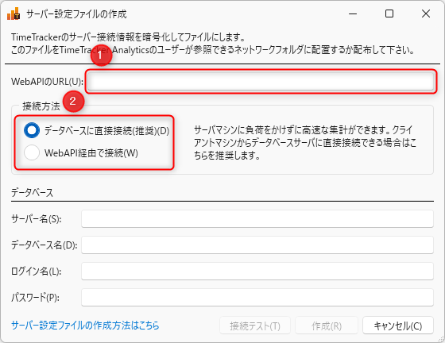The image size is (445, 343).
Task: Click the パスワード text field
Action: (257, 298)
